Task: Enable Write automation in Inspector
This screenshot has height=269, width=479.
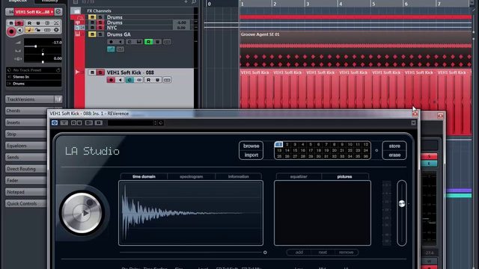Action: point(38,23)
